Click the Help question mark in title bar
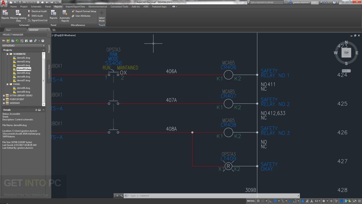 click(334, 2)
